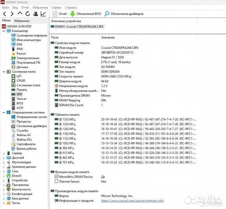Open the Справка menu
This screenshot has width=226, height=209.
pyautogui.click(x=71, y=7)
